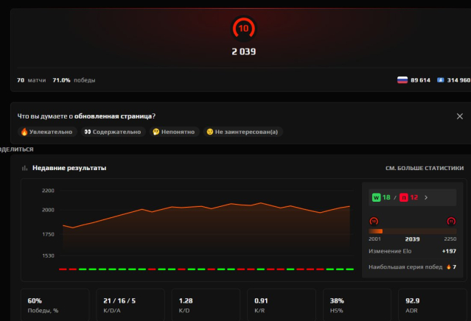Click the current level icon above 2001
The width and height of the screenshot is (471, 321).
click(x=374, y=220)
